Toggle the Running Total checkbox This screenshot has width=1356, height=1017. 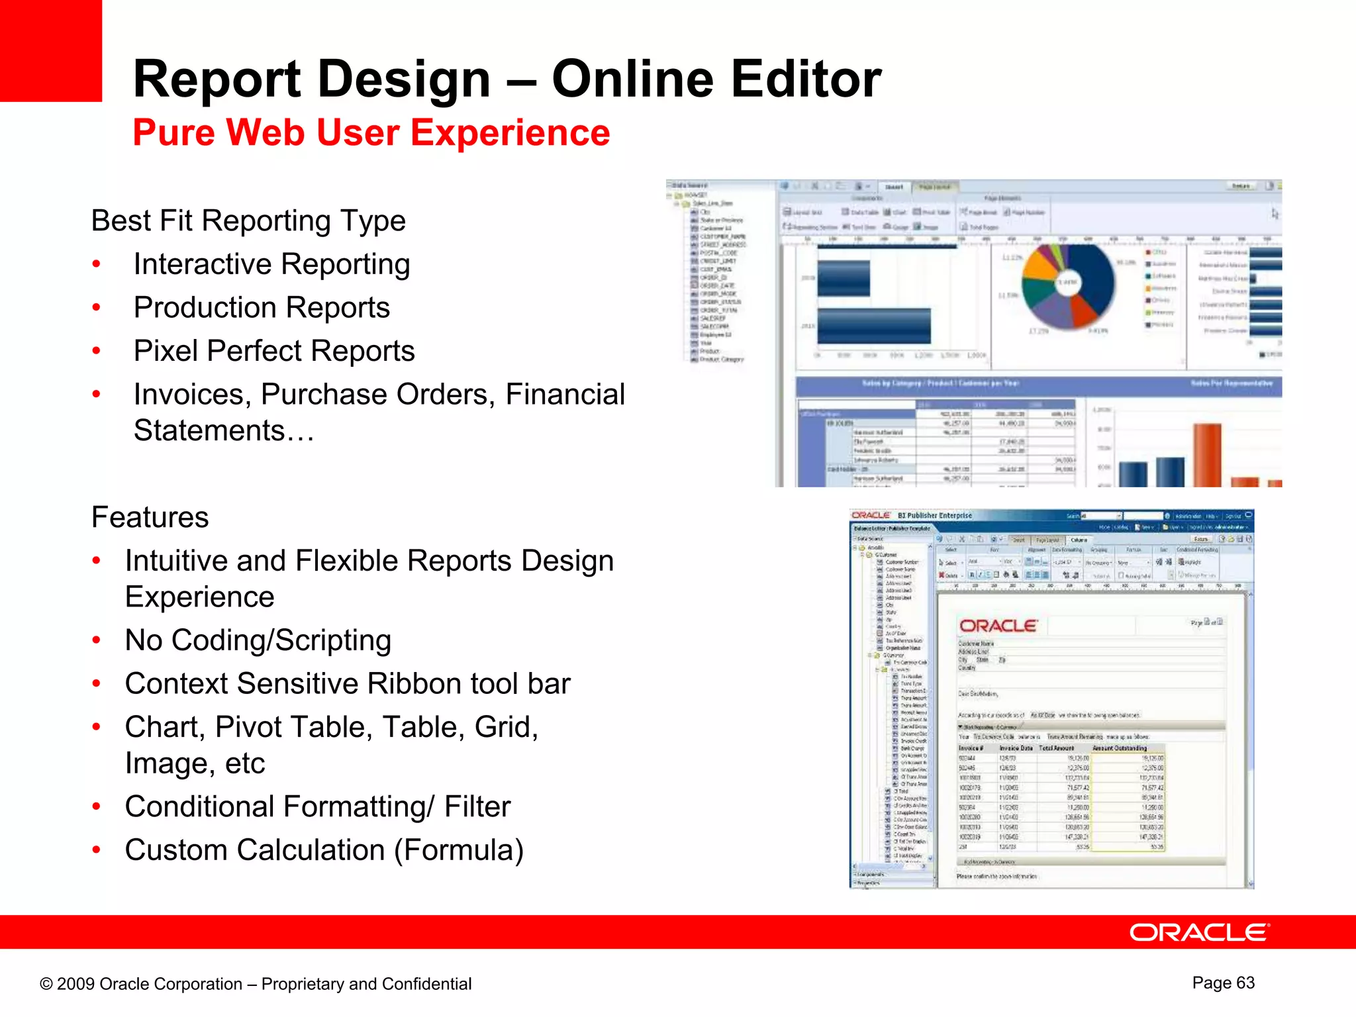point(1122,576)
